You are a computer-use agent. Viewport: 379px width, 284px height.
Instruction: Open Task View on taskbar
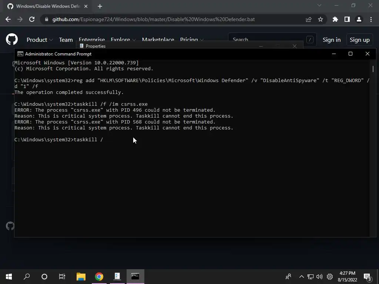[x=62, y=277]
